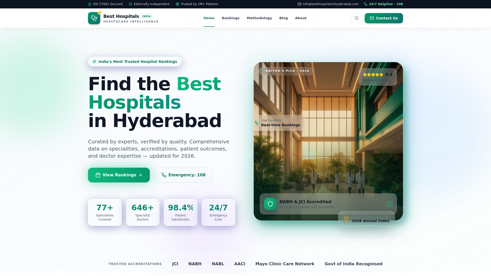Click the JCI accreditation label
491x276 pixels.
click(x=175, y=264)
